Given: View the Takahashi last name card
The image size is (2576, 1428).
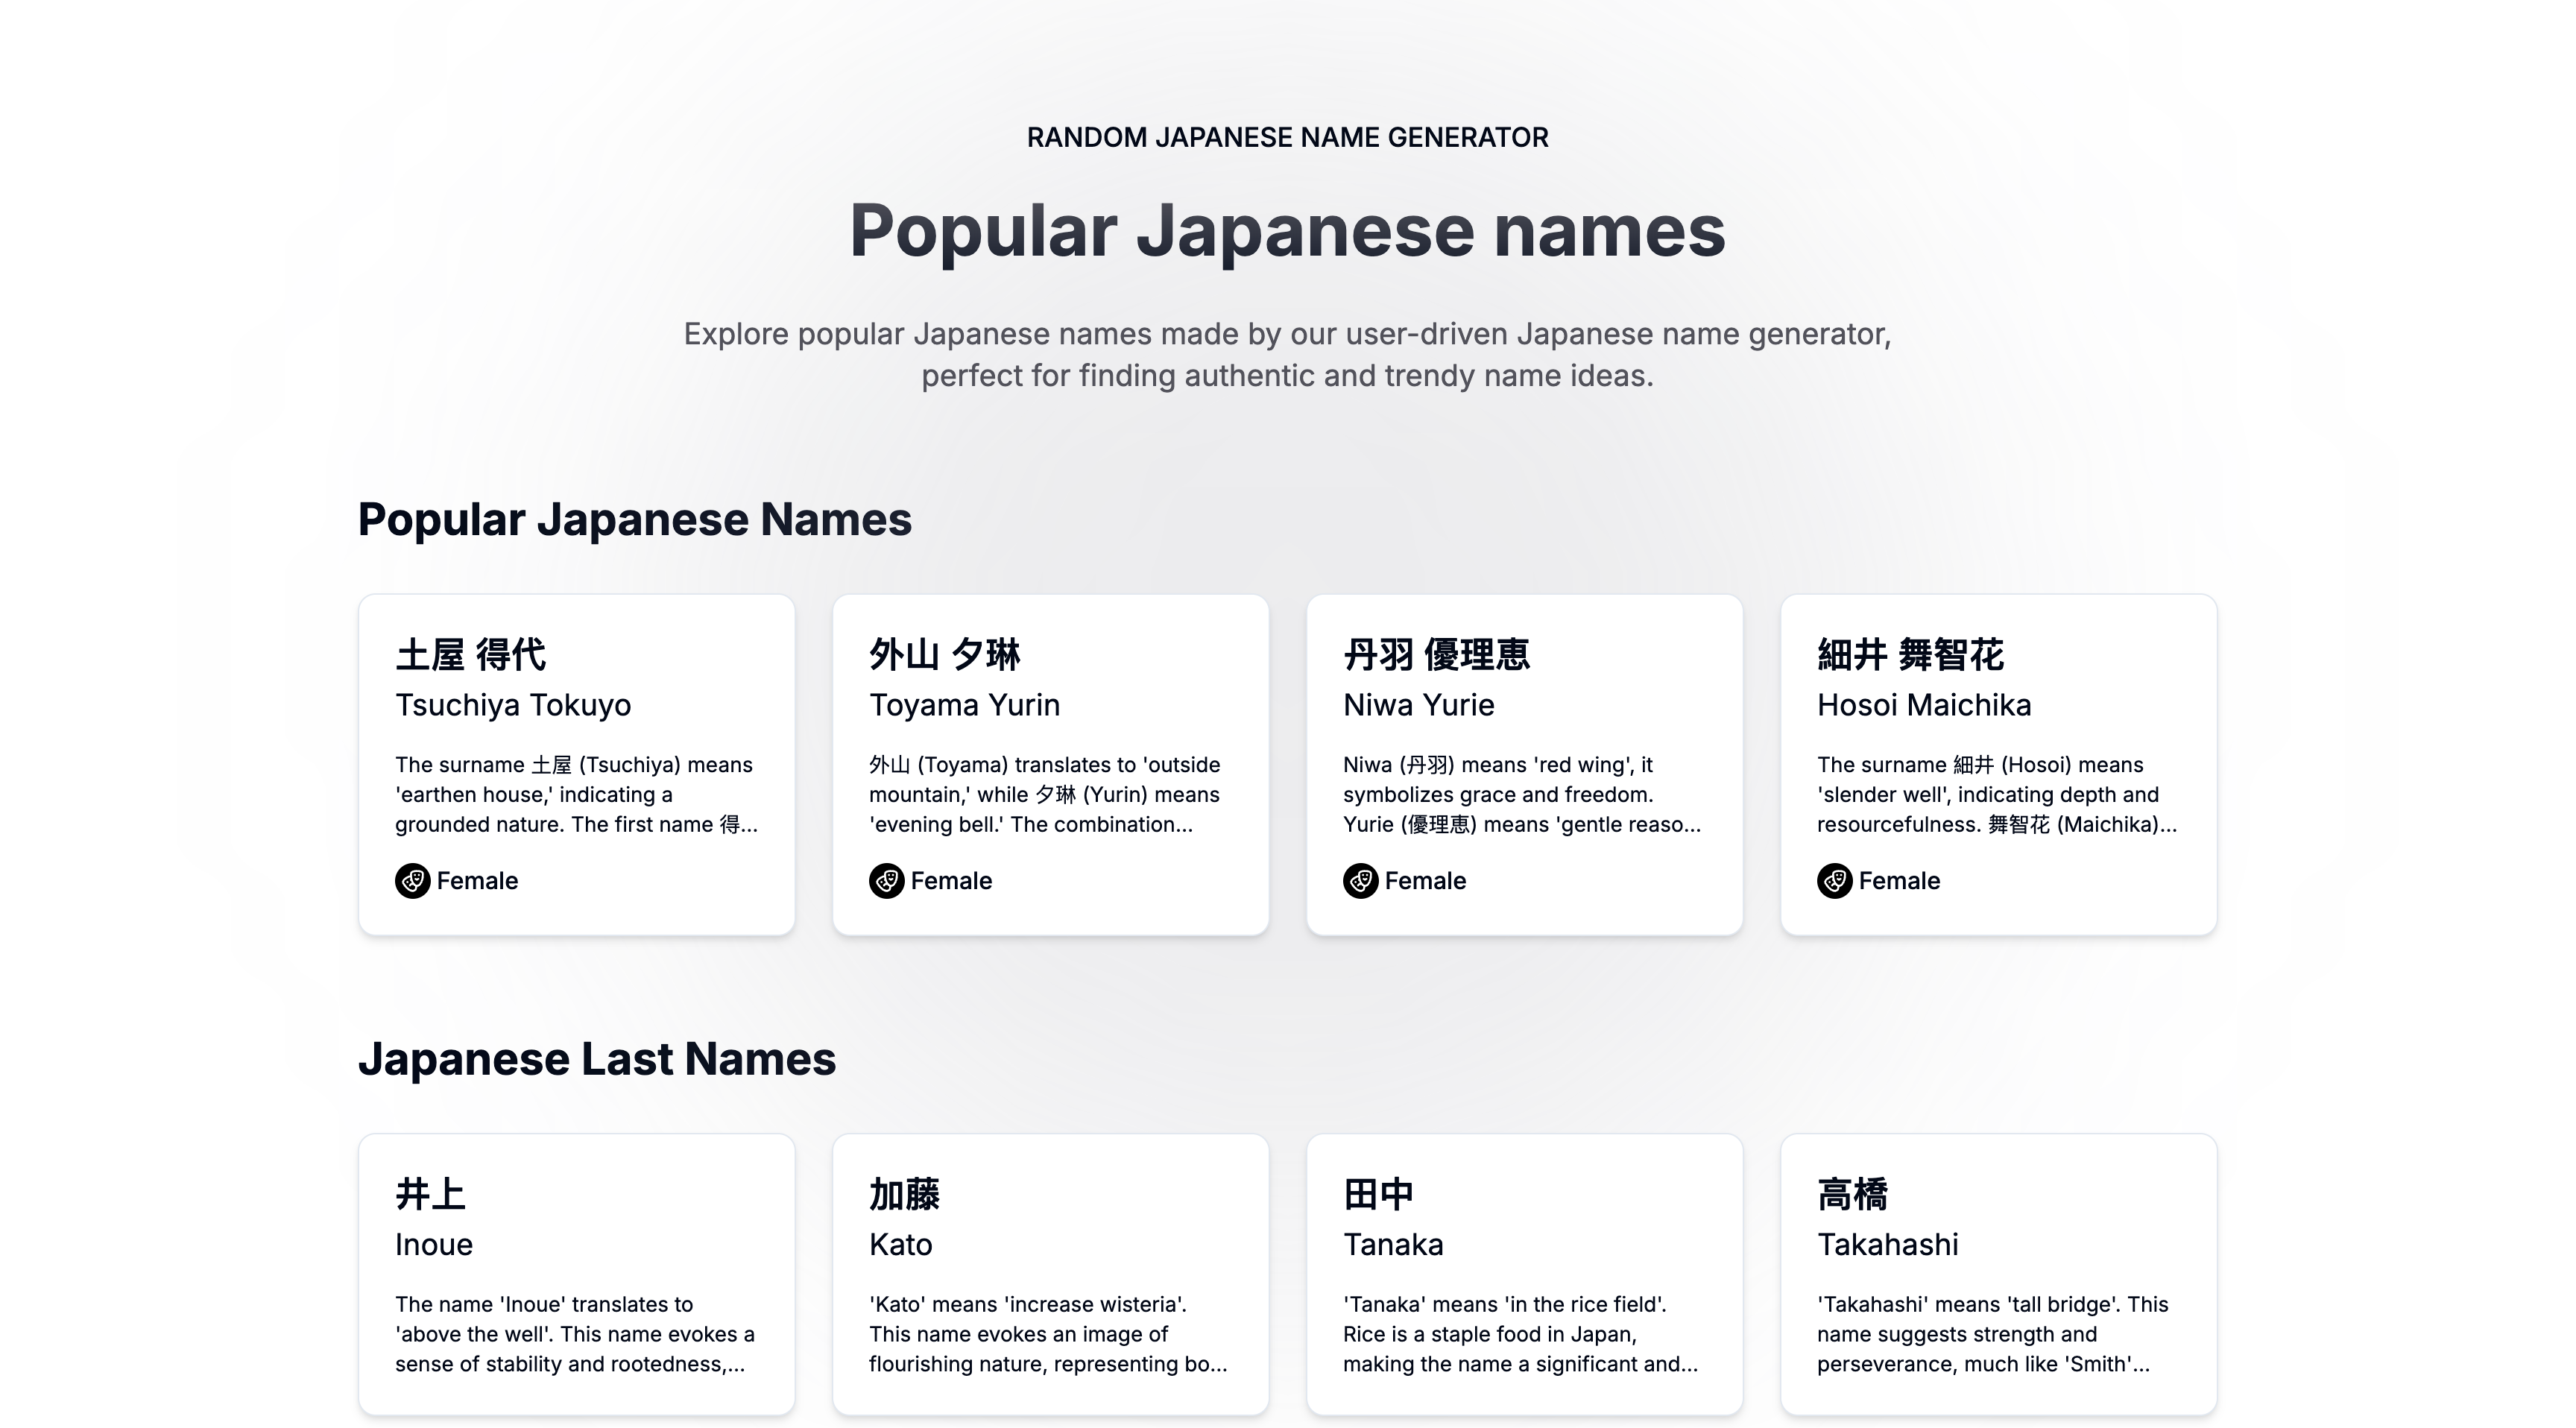Looking at the screenshot, I should [1998, 1272].
